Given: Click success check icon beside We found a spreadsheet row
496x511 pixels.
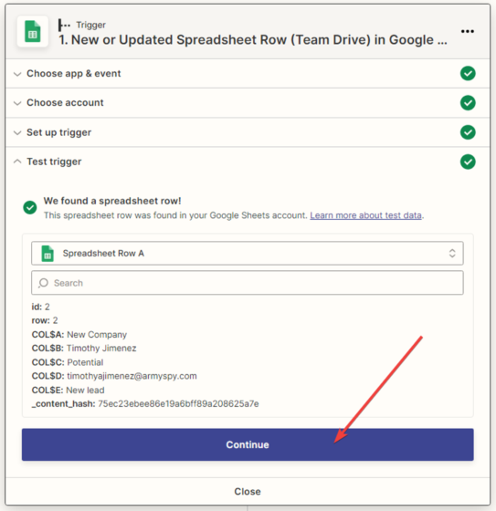Looking at the screenshot, I should point(30,208).
